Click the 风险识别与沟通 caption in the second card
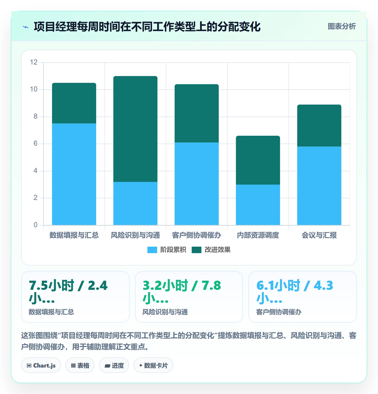The image size is (378, 394). coord(165,312)
